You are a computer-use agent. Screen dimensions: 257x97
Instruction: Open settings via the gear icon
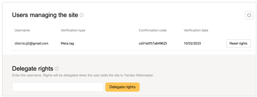tap(249, 15)
